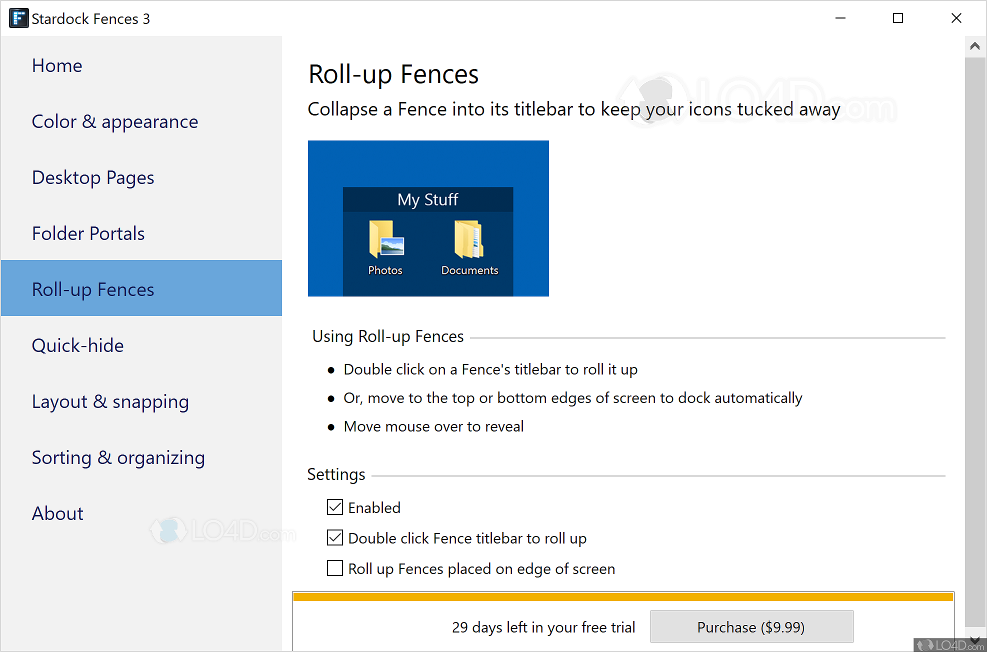
Task: Open Quick-hide settings
Action: coord(77,345)
